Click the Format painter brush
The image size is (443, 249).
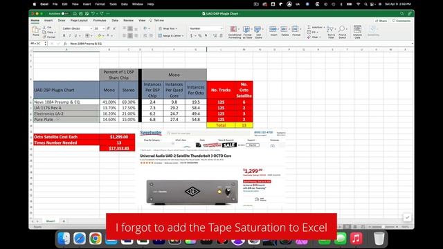pos(44,37)
